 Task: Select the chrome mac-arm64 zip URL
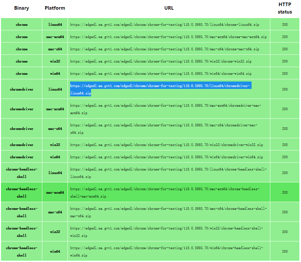point(168,37)
